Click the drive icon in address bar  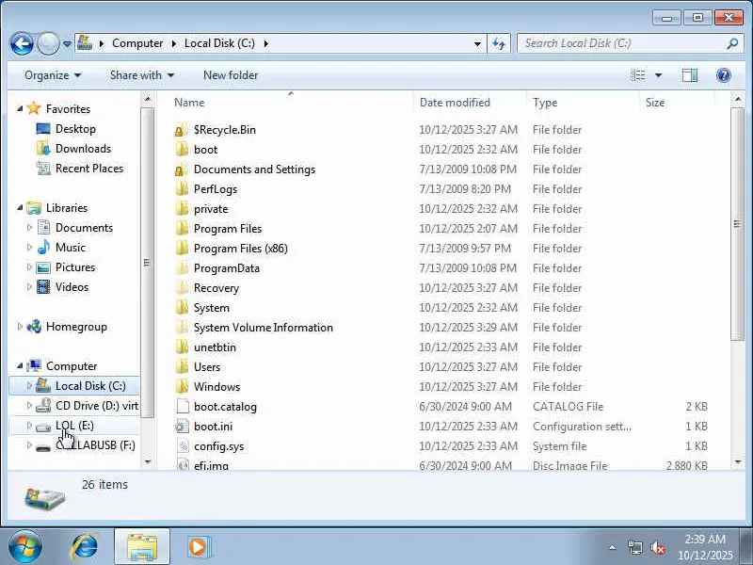click(85, 42)
